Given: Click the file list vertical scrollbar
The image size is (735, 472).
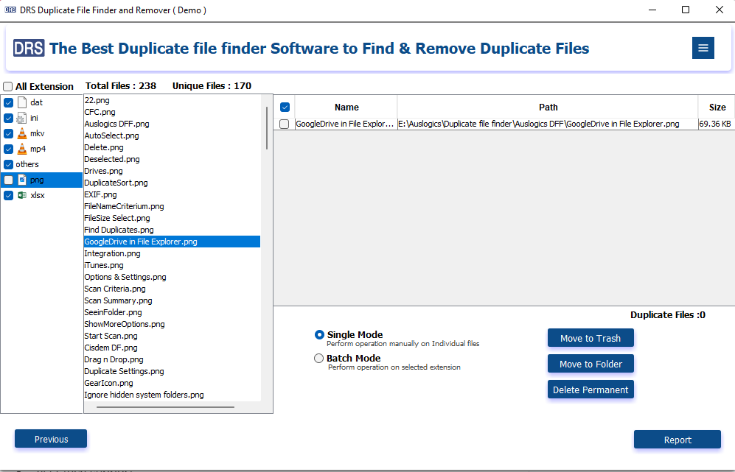Looking at the screenshot, I should tap(267, 128).
